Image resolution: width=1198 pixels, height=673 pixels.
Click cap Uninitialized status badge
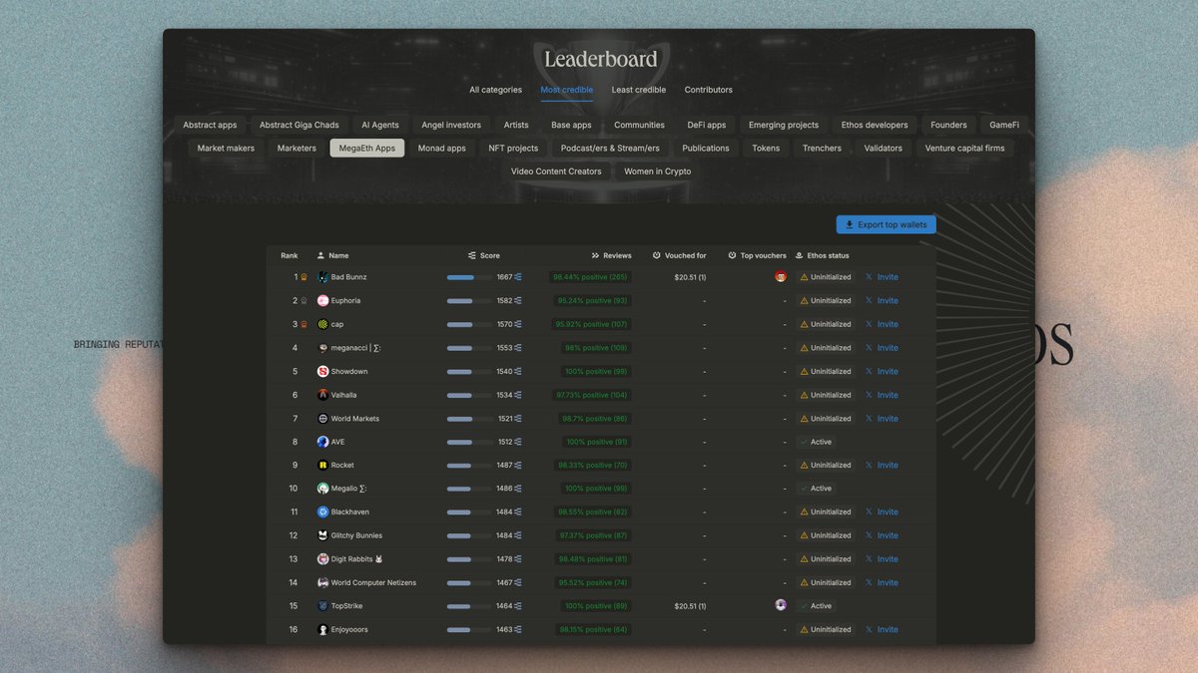826,324
